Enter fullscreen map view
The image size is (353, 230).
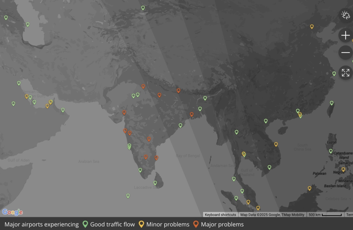[345, 73]
